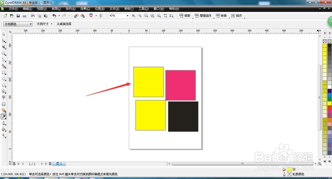Create a new document from the toolbar
The width and height of the screenshot is (332, 179).
(x=6, y=16)
